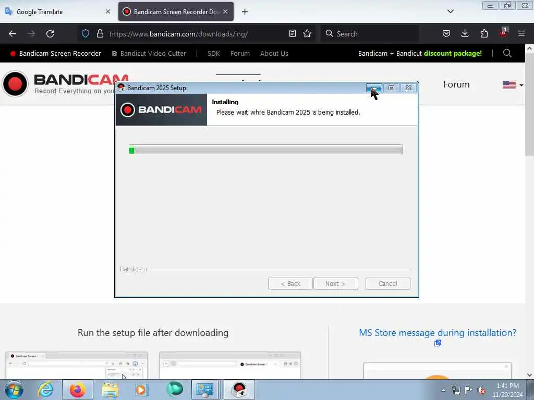Open the Windows Start orb
This screenshot has height=400, width=534.
coord(14,390)
